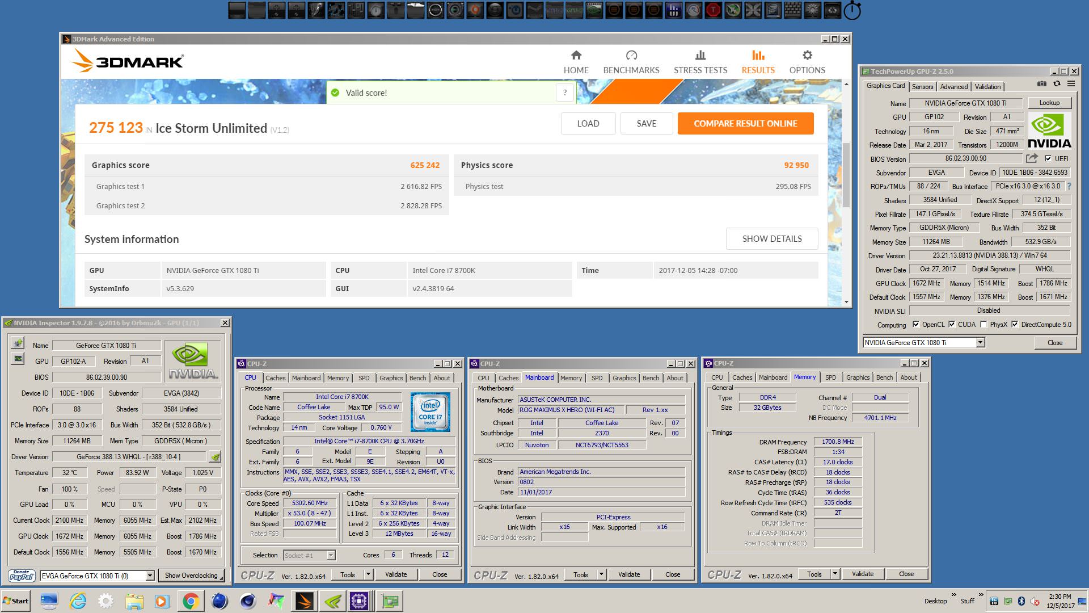Screen dimensions: 1089x613
Task: Toggle the UEFI checkbox in GPU-Z
Action: 1048,159
